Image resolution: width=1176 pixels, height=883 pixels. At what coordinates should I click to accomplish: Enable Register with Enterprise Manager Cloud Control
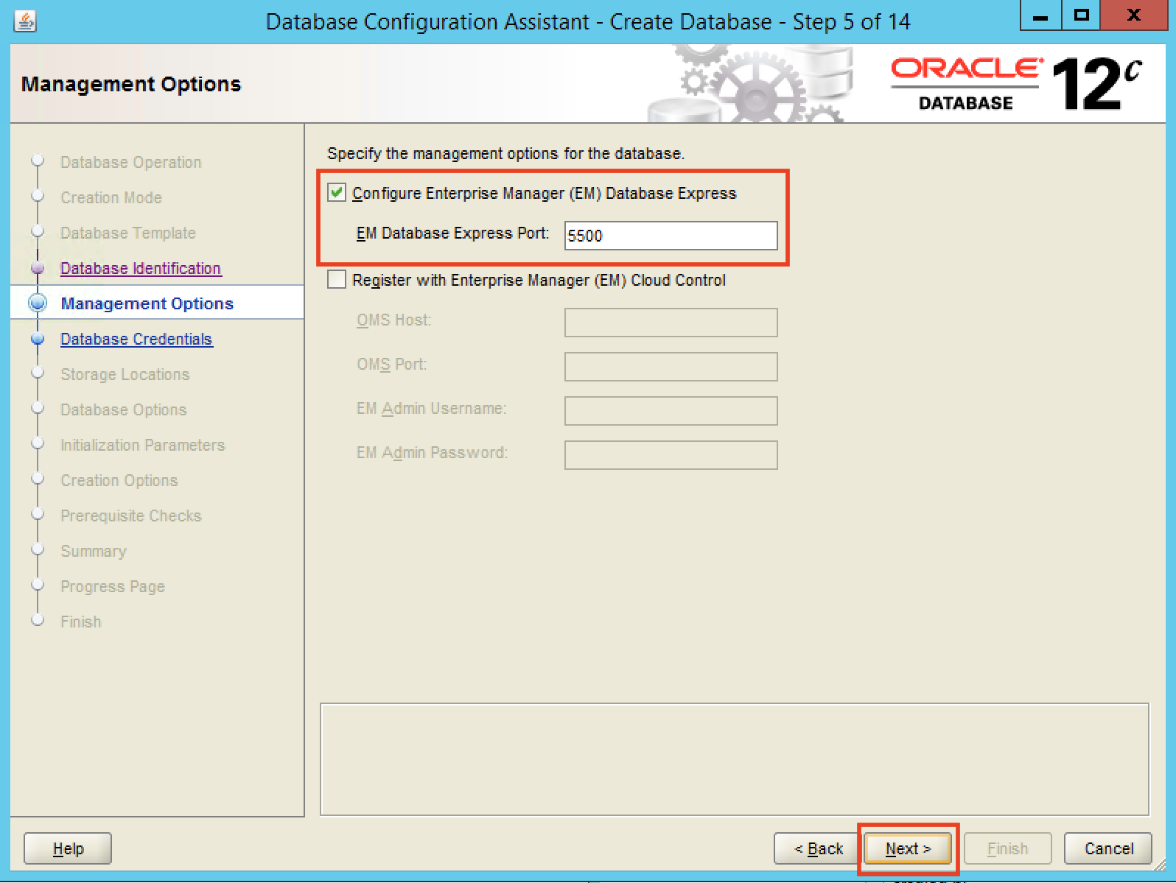coord(337,280)
